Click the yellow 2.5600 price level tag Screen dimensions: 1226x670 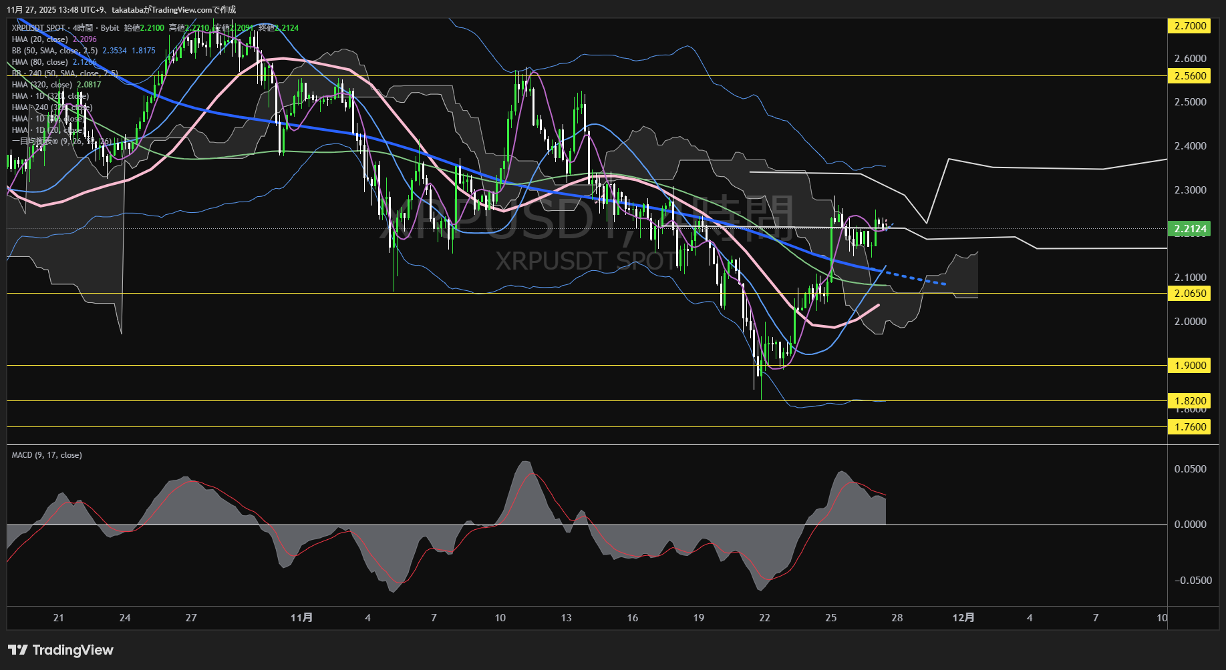pos(1190,76)
